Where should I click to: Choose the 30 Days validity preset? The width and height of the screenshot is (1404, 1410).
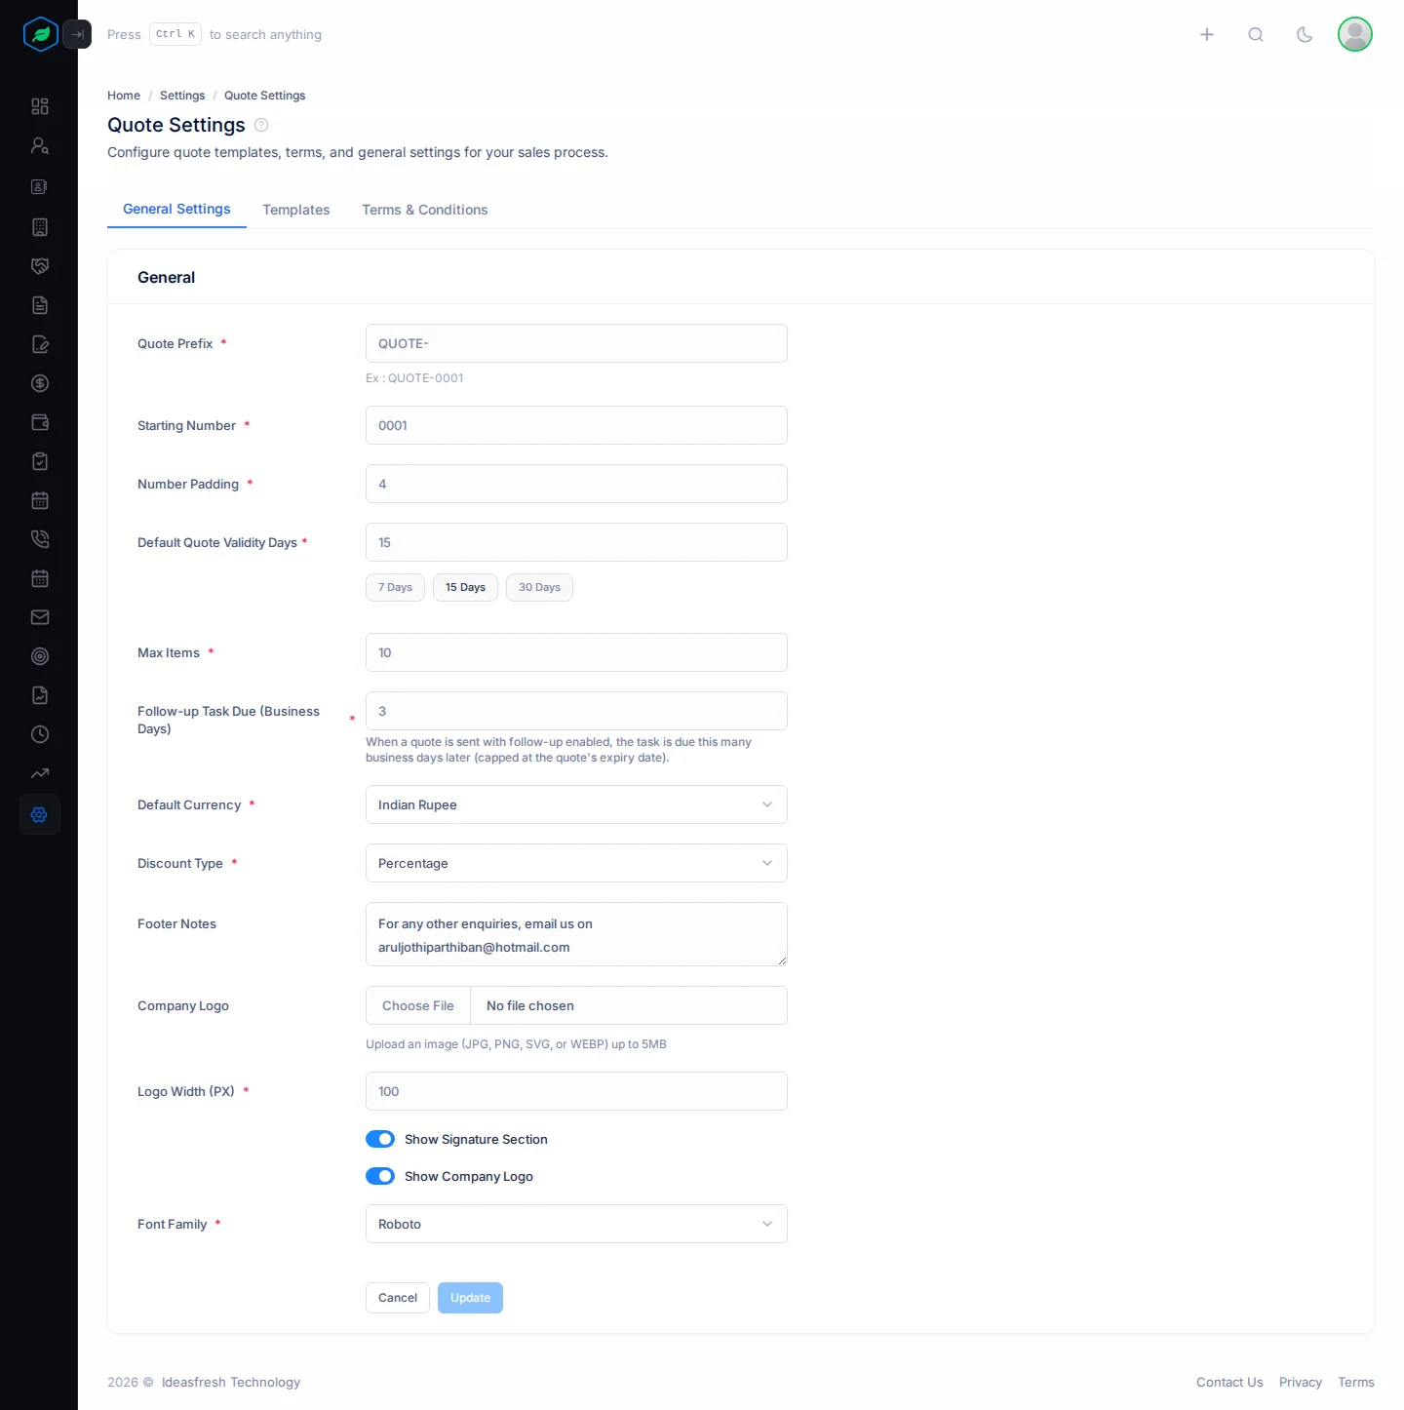539,587
